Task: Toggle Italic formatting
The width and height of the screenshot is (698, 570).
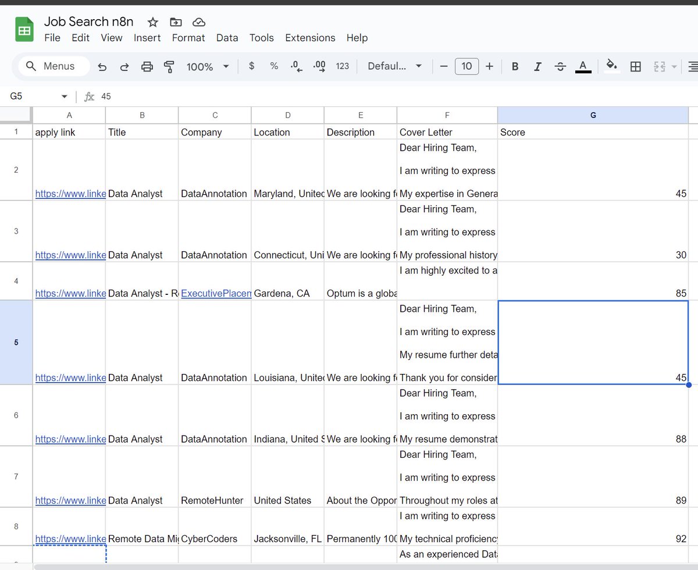Action: pyautogui.click(x=537, y=66)
